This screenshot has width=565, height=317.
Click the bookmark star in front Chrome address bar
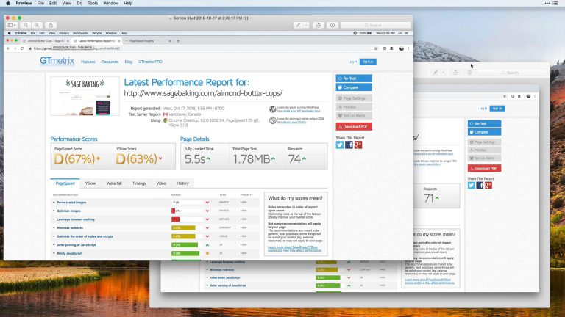tap(376, 48)
